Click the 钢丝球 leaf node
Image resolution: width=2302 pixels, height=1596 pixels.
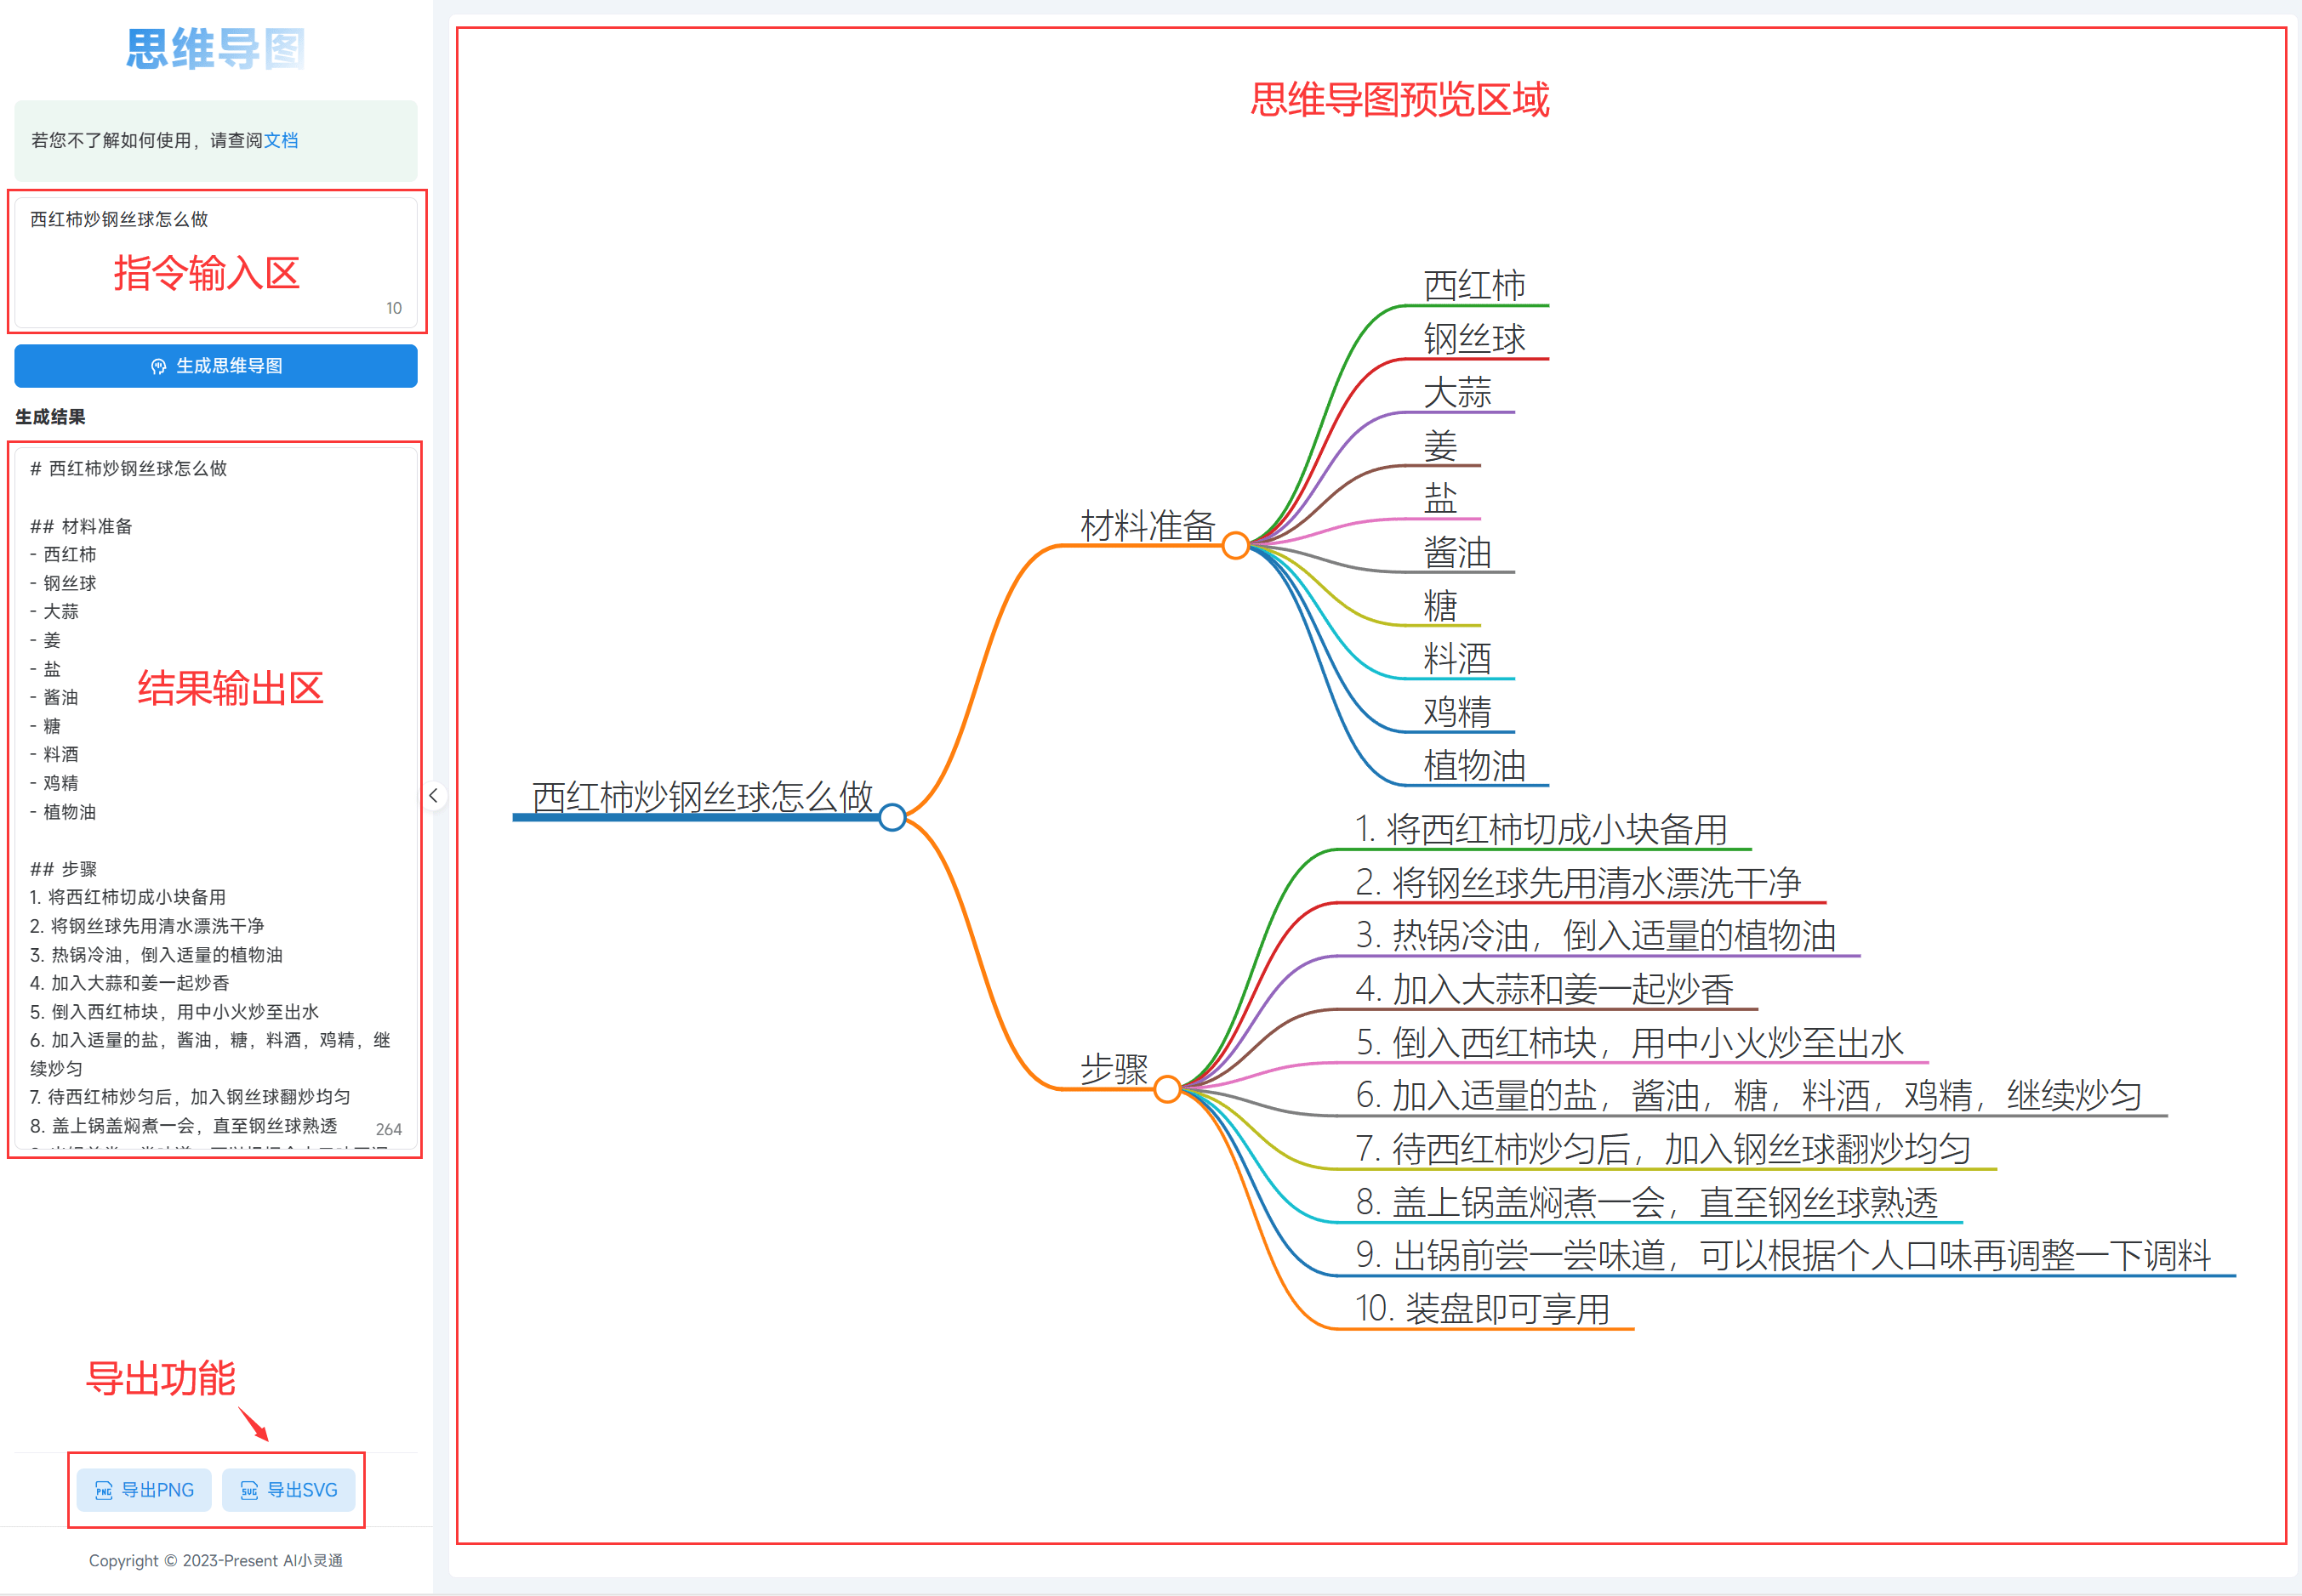(x=1474, y=338)
